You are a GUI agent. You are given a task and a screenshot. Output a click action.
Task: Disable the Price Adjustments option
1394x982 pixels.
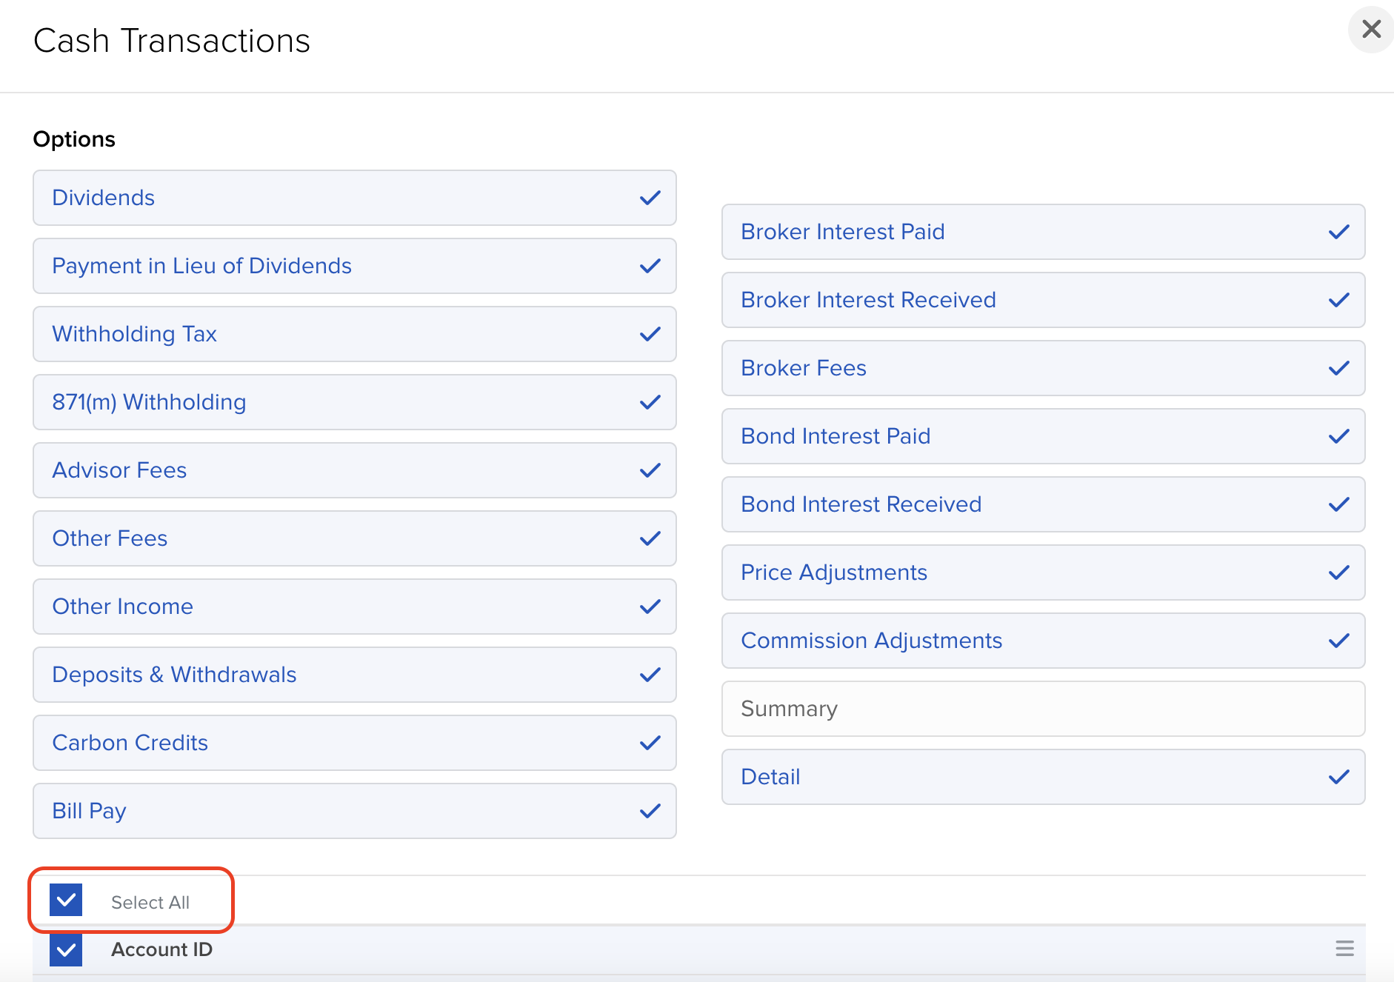click(1043, 572)
